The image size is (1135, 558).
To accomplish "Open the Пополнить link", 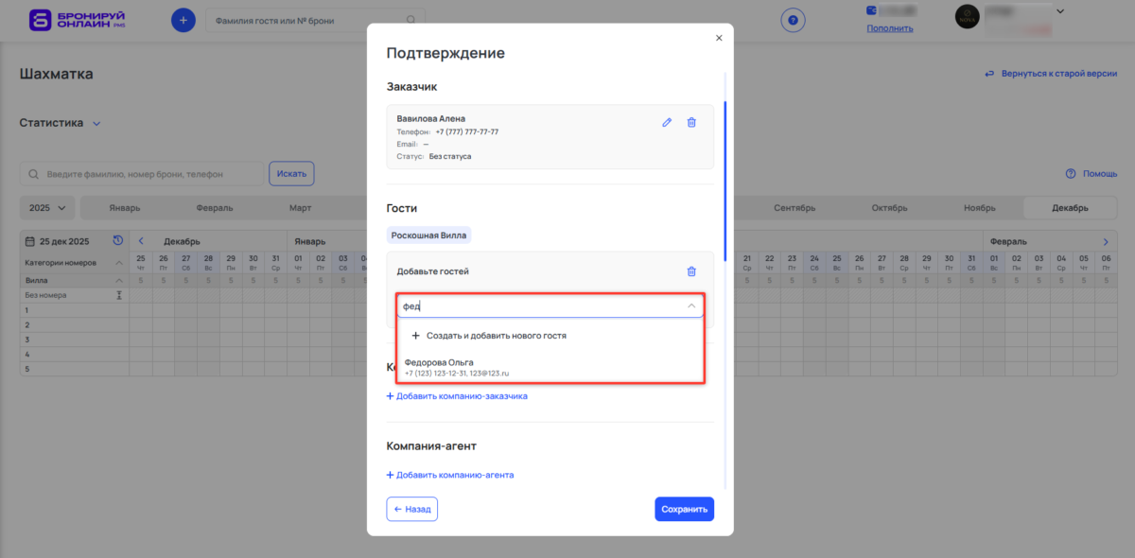I will coord(889,28).
